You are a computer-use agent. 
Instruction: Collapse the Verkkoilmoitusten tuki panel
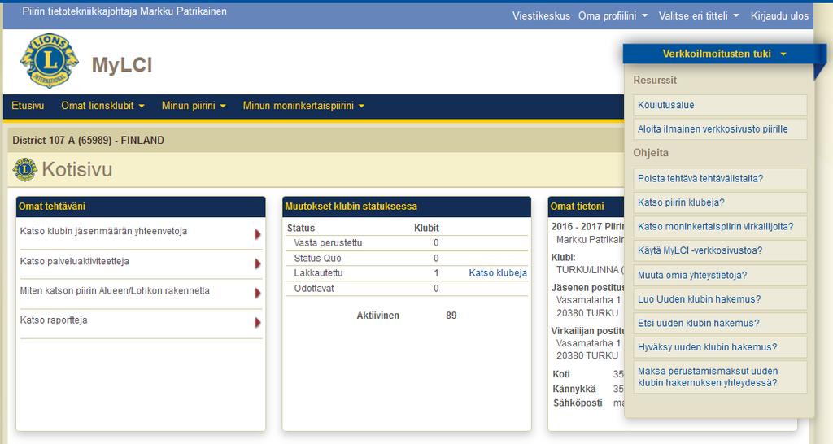pos(724,54)
